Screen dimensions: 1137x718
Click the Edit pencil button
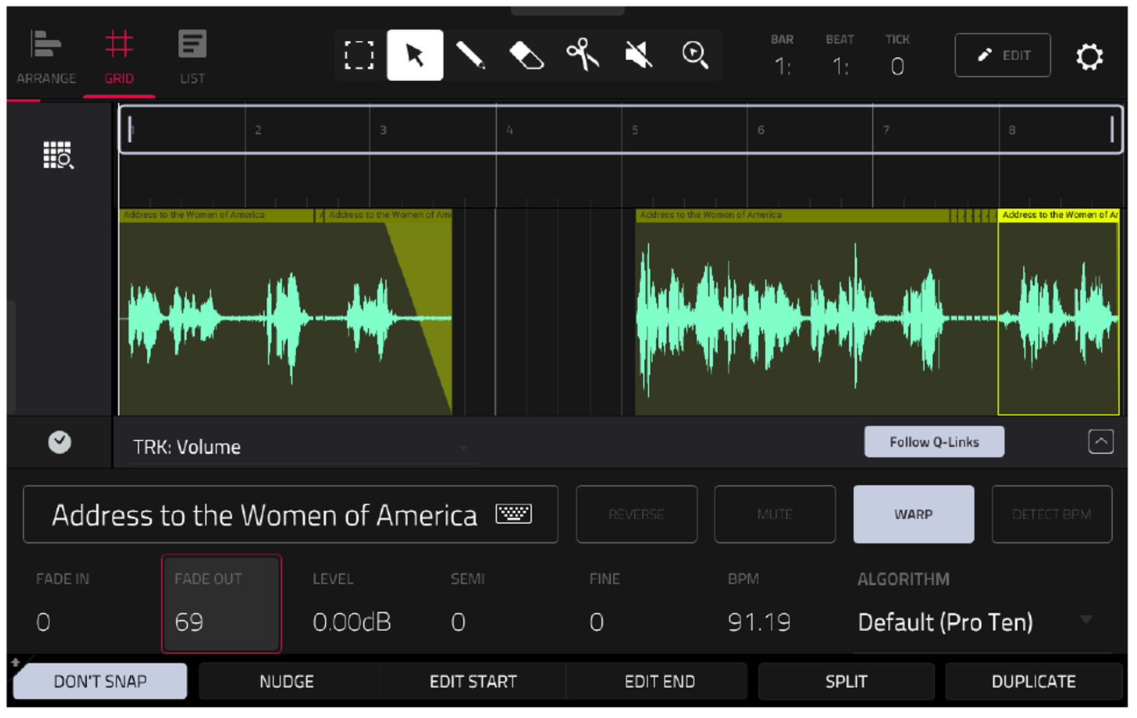coord(1002,56)
